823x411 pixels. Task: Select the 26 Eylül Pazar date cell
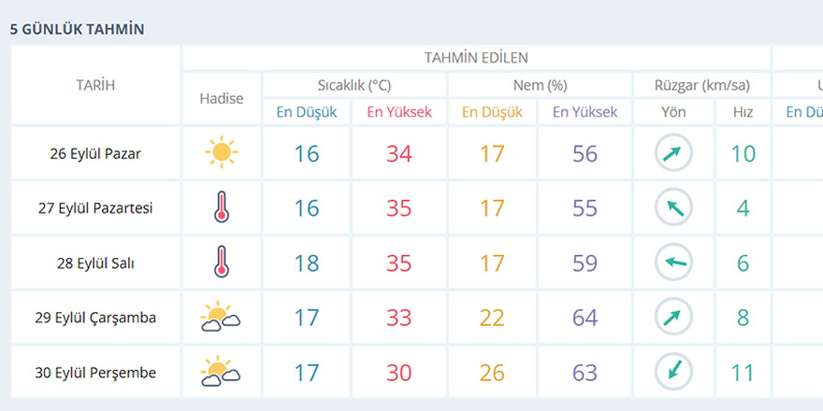coord(95,153)
